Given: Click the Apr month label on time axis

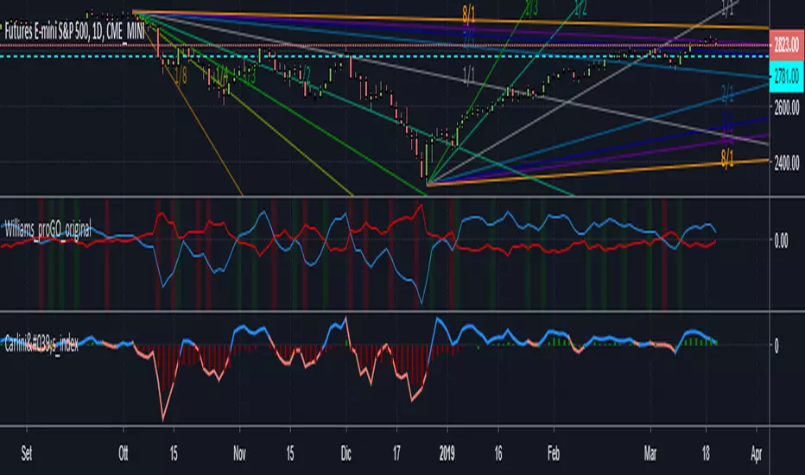Looking at the screenshot, I should pos(757,453).
